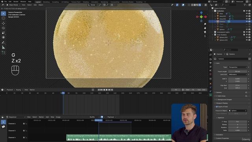This screenshot has height=142, width=252.
Task: Click the Focal Length value field
Action: [x=238, y=71]
